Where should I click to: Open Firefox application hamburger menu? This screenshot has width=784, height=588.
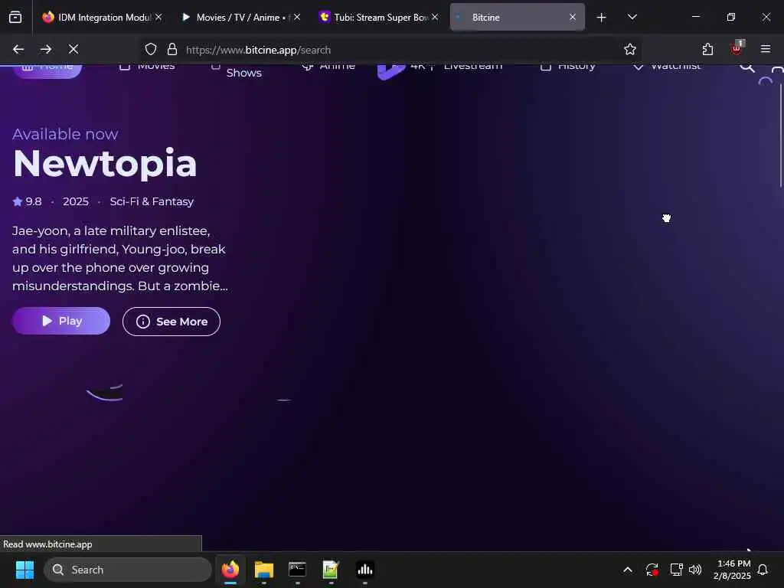tap(766, 49)
